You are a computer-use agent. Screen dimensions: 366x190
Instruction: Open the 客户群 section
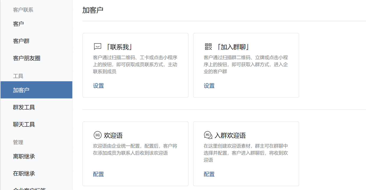(x=21, y=41)
